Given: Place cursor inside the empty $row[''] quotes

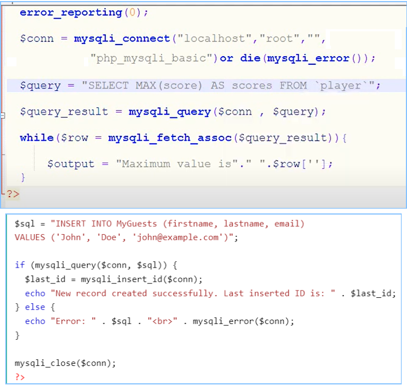Looking at the screenshot, I should click(x=320, y=164).
